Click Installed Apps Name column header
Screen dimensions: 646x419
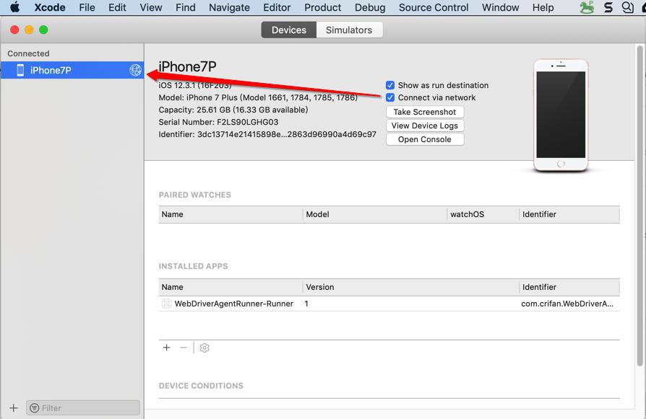[x=231, y=287]
